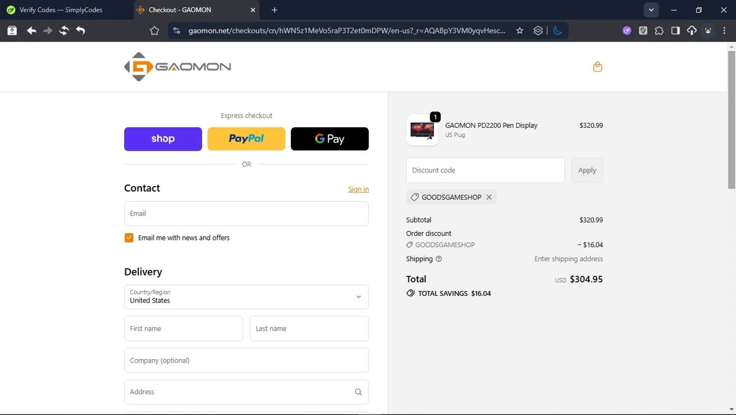Viewport: 736px width, 415px height.
Task: Click the browser address bar URL
Action: [x=346, y=30]
